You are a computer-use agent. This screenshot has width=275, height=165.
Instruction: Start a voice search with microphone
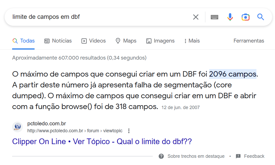[x=230, y=17]
